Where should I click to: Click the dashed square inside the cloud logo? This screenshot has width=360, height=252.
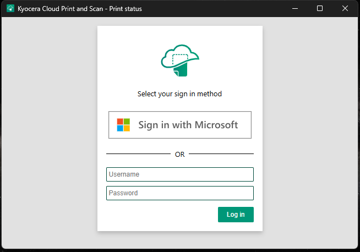coord(180,58)
